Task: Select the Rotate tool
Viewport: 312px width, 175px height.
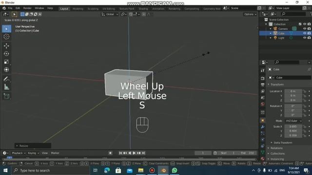Action: point(6,54)
